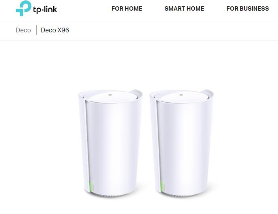Click green LED strip on right Deco unit
The height and width of the screenshot is (214, 278).
tap(162, 186)
